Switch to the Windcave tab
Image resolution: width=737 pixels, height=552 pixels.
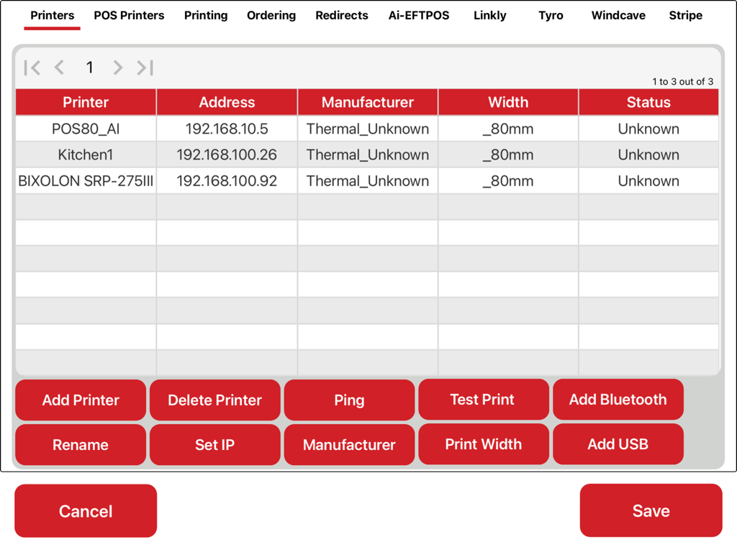click(618, 15)
